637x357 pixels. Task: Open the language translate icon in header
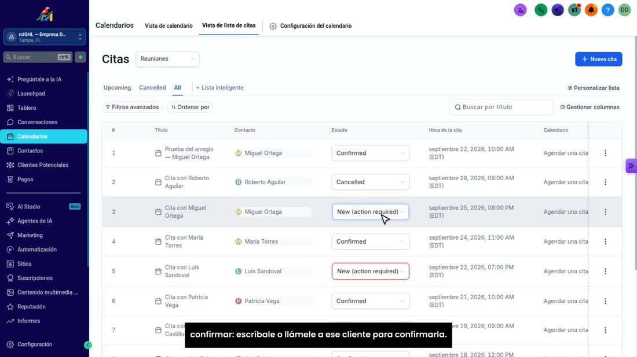coord(520,10)
